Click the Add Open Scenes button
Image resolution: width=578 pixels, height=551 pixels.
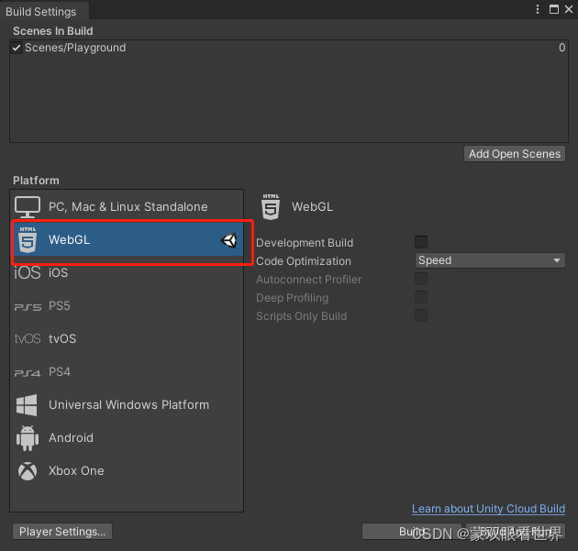click(x=515, y=154)
